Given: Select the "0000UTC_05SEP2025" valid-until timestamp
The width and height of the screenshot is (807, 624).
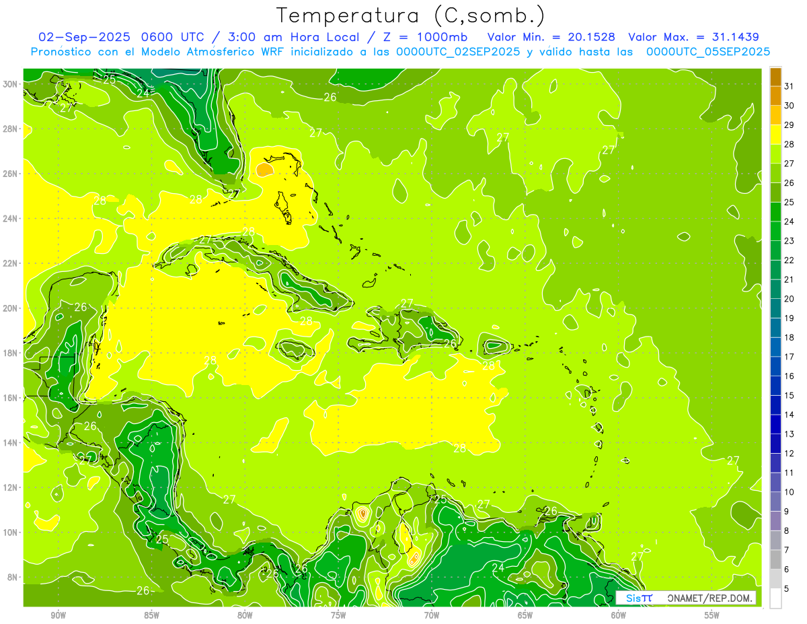Looking at the screenshot, I should (x=708, y=52).
